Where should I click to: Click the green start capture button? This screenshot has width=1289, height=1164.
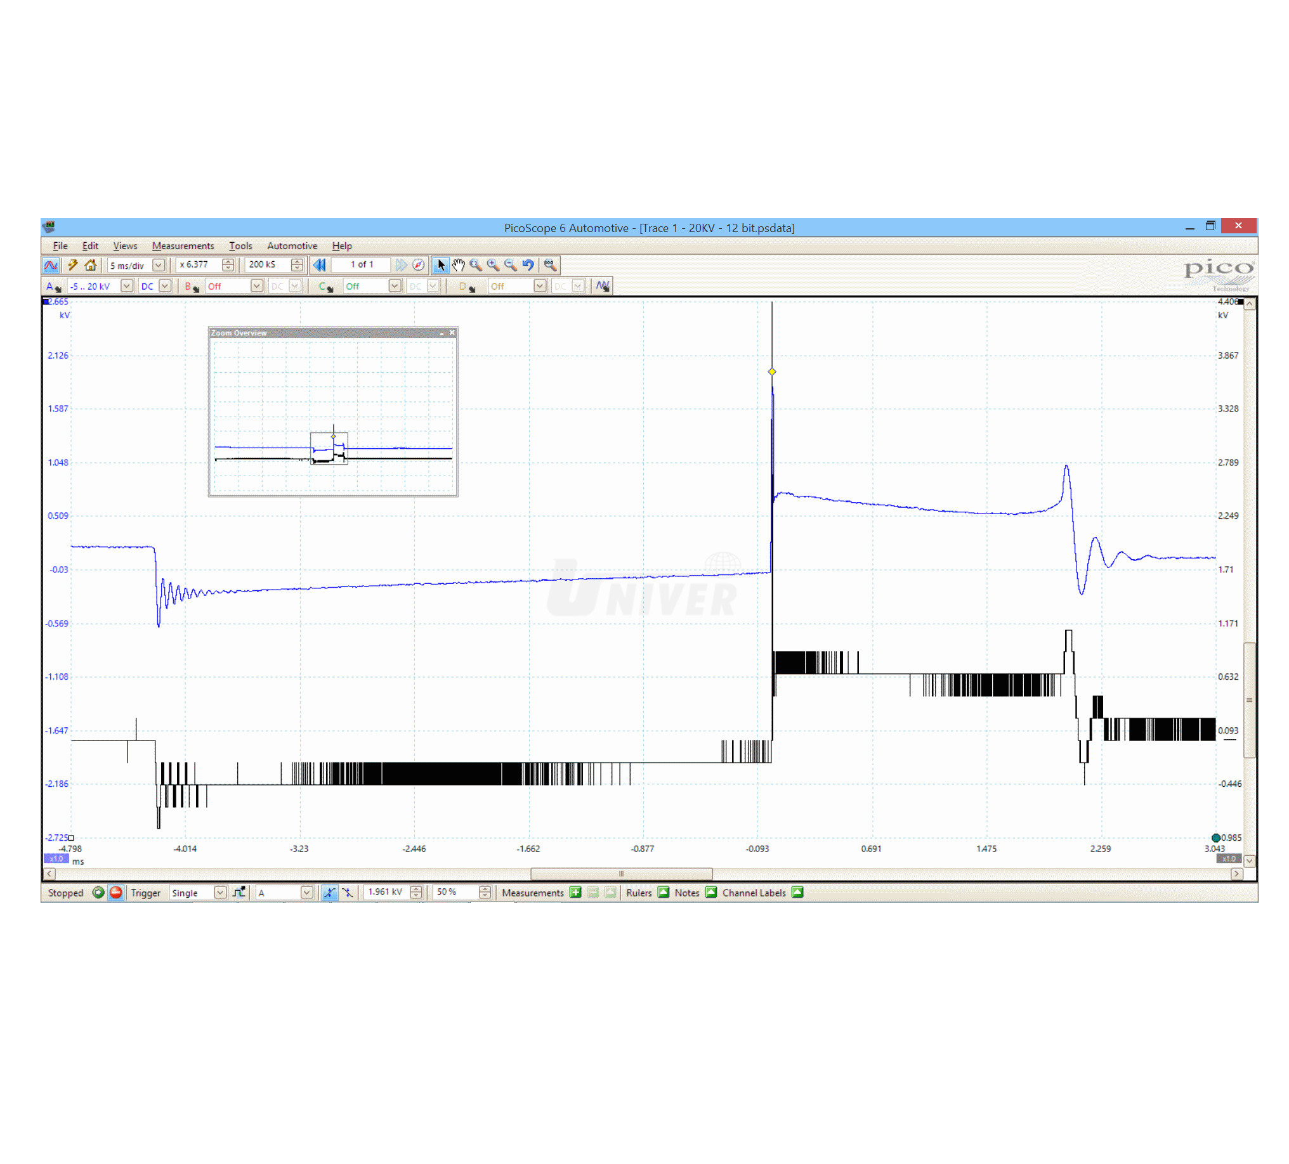pos(98,893)
